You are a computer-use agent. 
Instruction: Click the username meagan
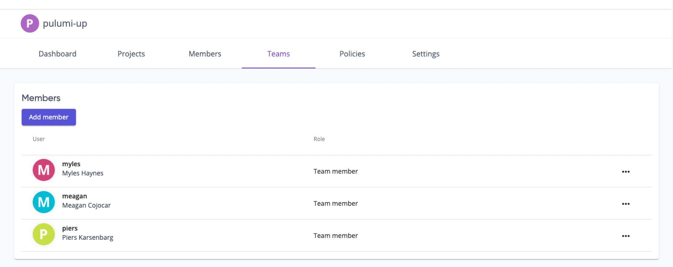75,196
